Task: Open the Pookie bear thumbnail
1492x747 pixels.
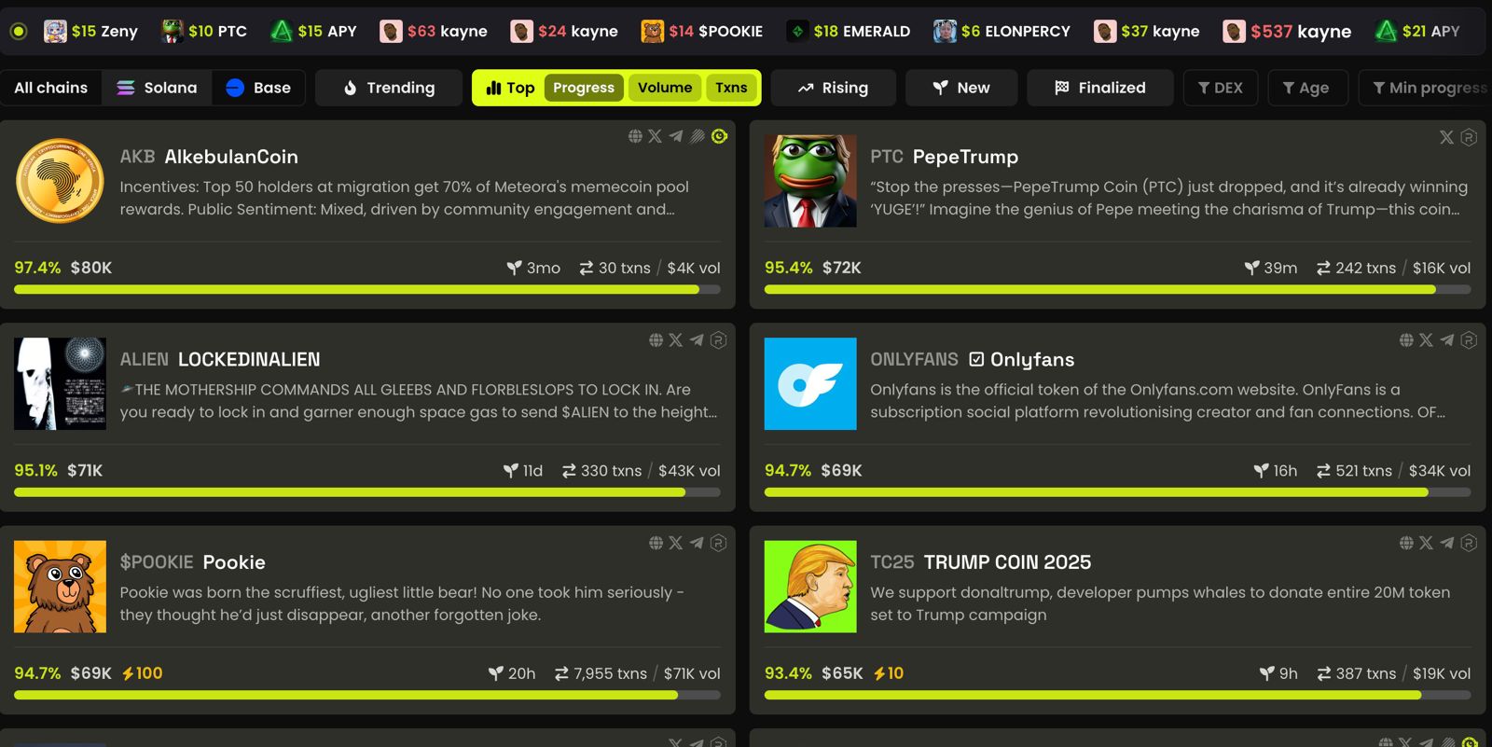Action: tap(61, 587)
